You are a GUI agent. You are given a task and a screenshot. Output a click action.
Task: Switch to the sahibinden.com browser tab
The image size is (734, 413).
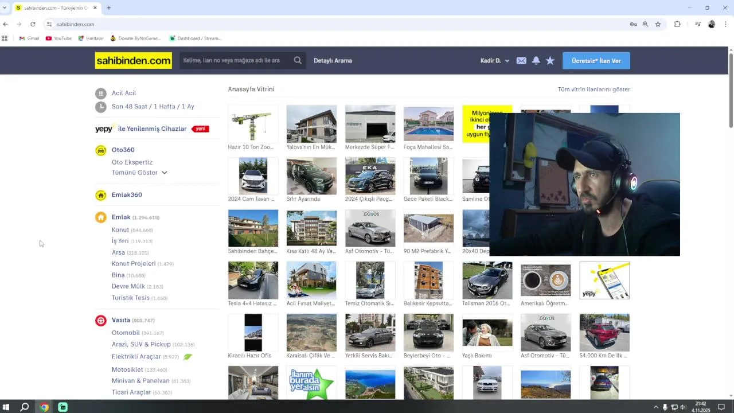56,8
